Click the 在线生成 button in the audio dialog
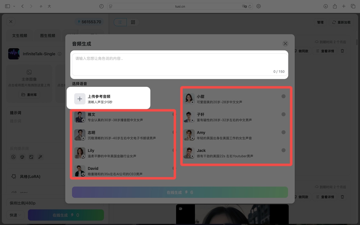The height and width of the screenshot is (225, 360). [180, 192]
